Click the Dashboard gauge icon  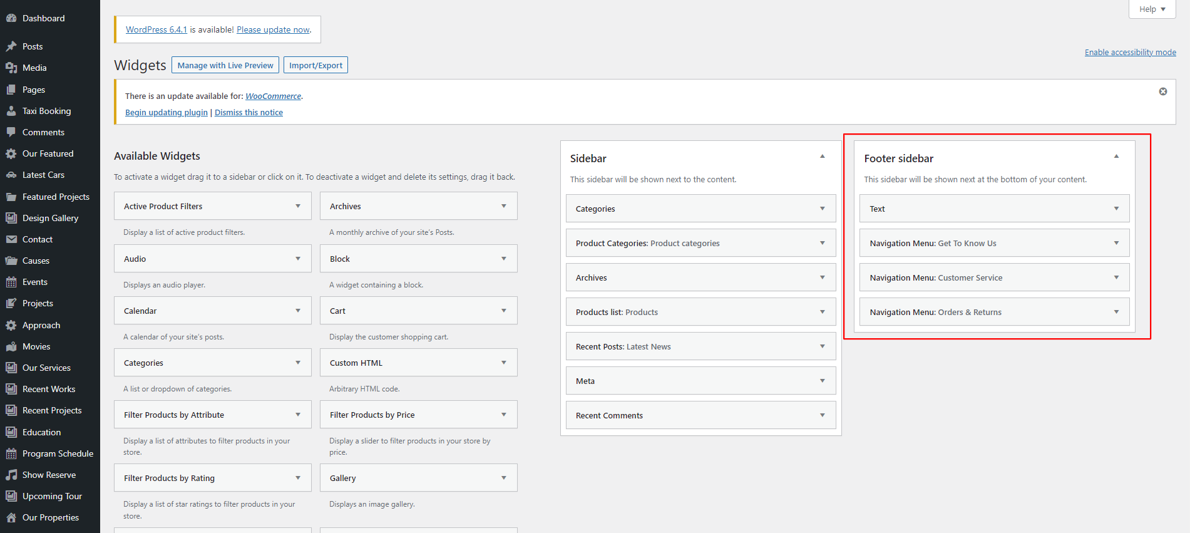pyautogui.click(x=11, y=18)
